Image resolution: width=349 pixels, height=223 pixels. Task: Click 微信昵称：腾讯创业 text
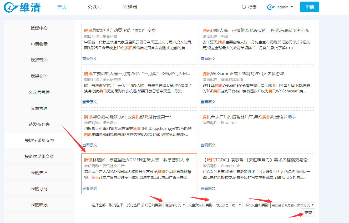[101, 123]
